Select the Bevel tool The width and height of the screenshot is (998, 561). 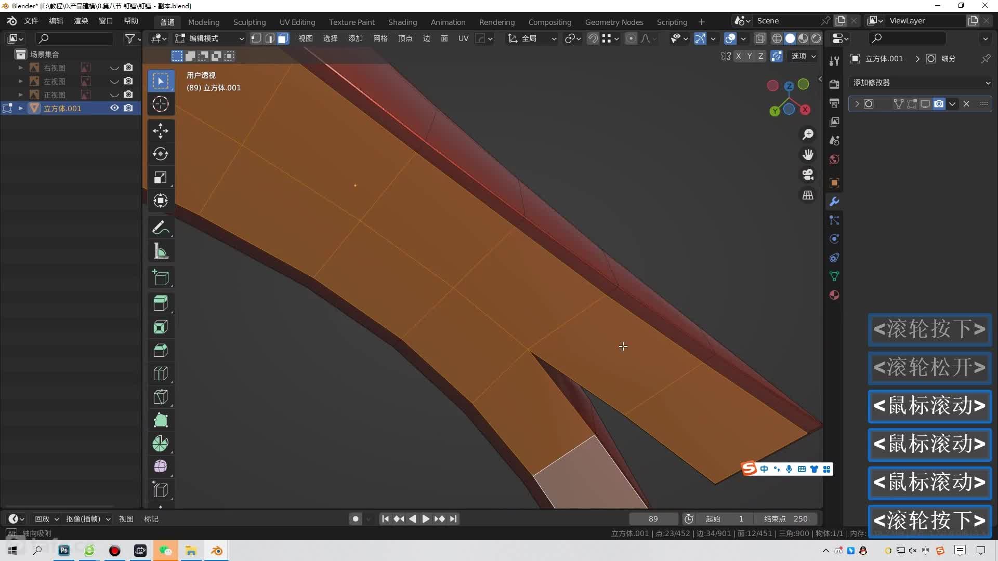[161, 350]
